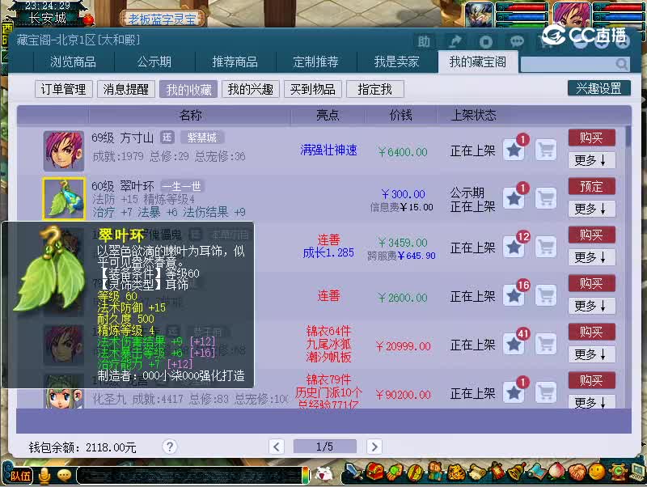Add the 翠叶环 item to the cart

(x=546, y=198)
